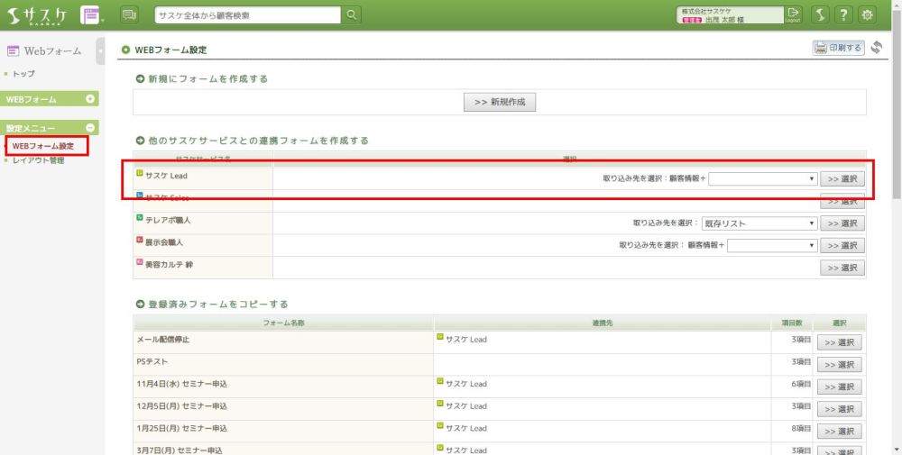Click 選択 button in 展示会職人 row
The width and height of the screenshot is (902, 455).
(842, 245)
